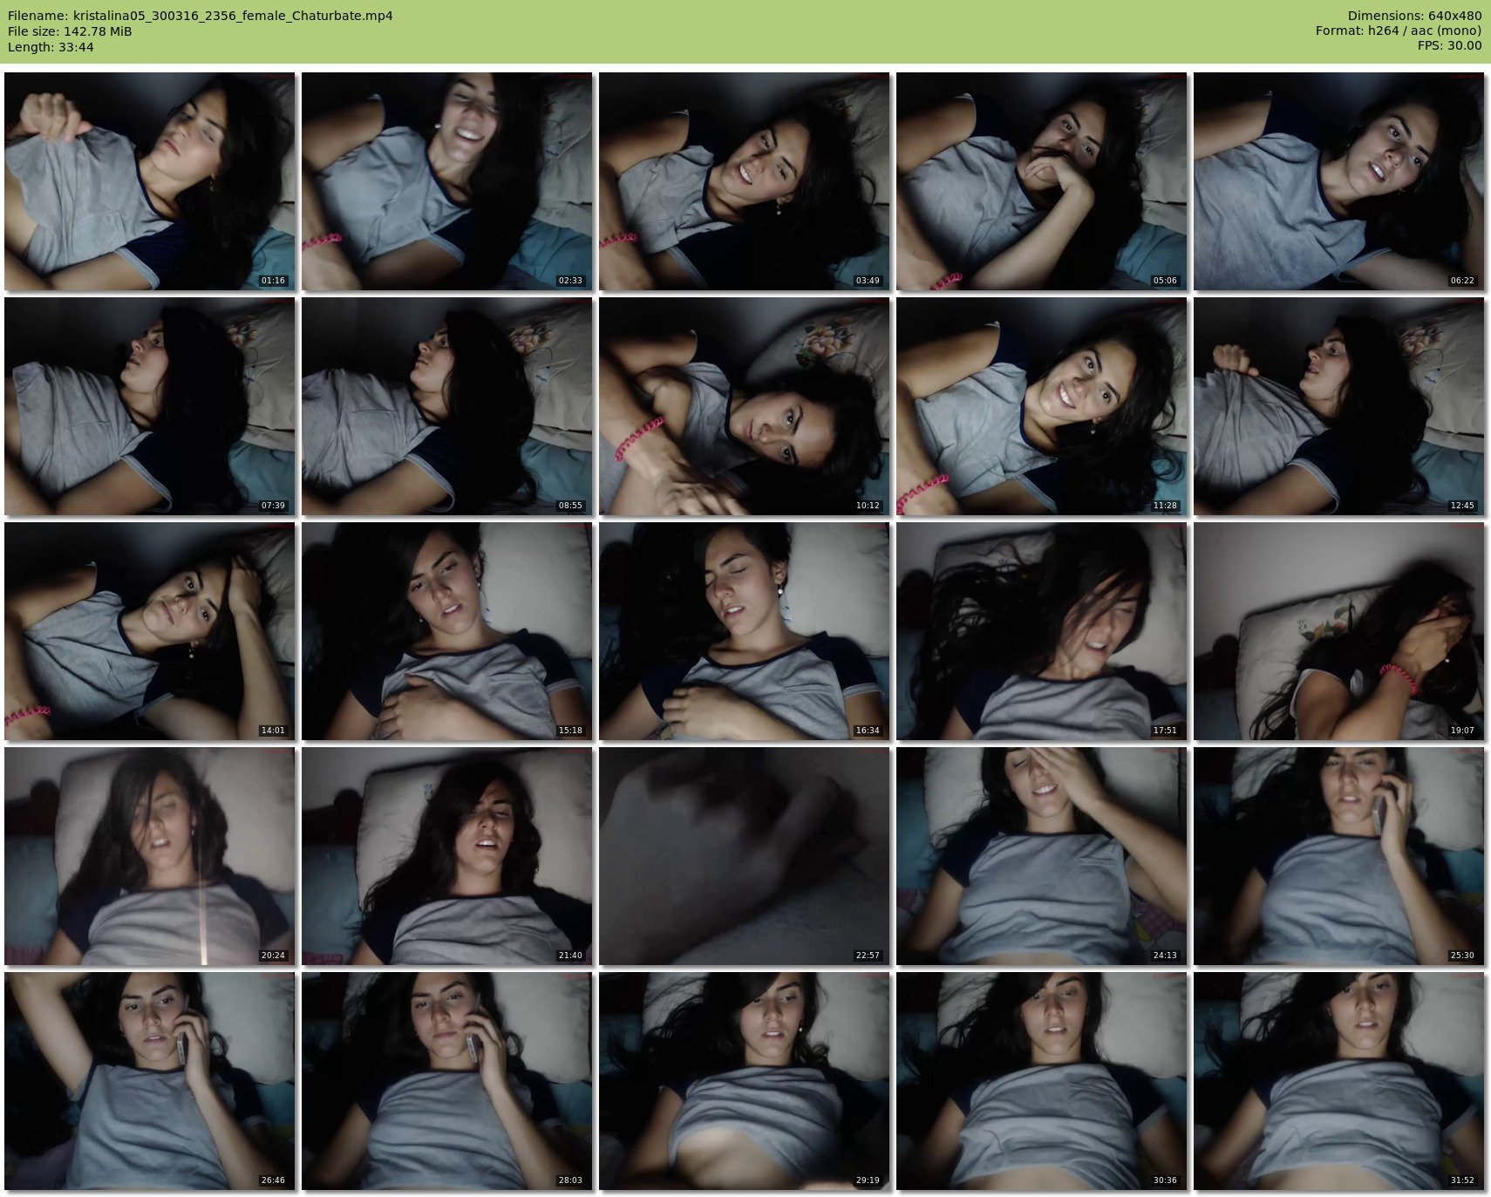Click the 'File size: 142.78 MiB' text
Viewport: 1491px width, 1197px height.
coord(70,31)
